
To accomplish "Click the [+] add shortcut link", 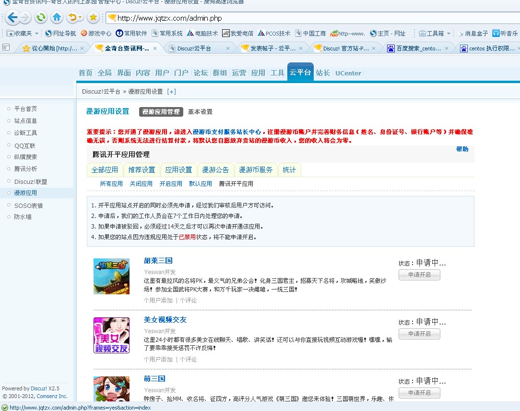I will pyautogui.click(x=171, y=92).
